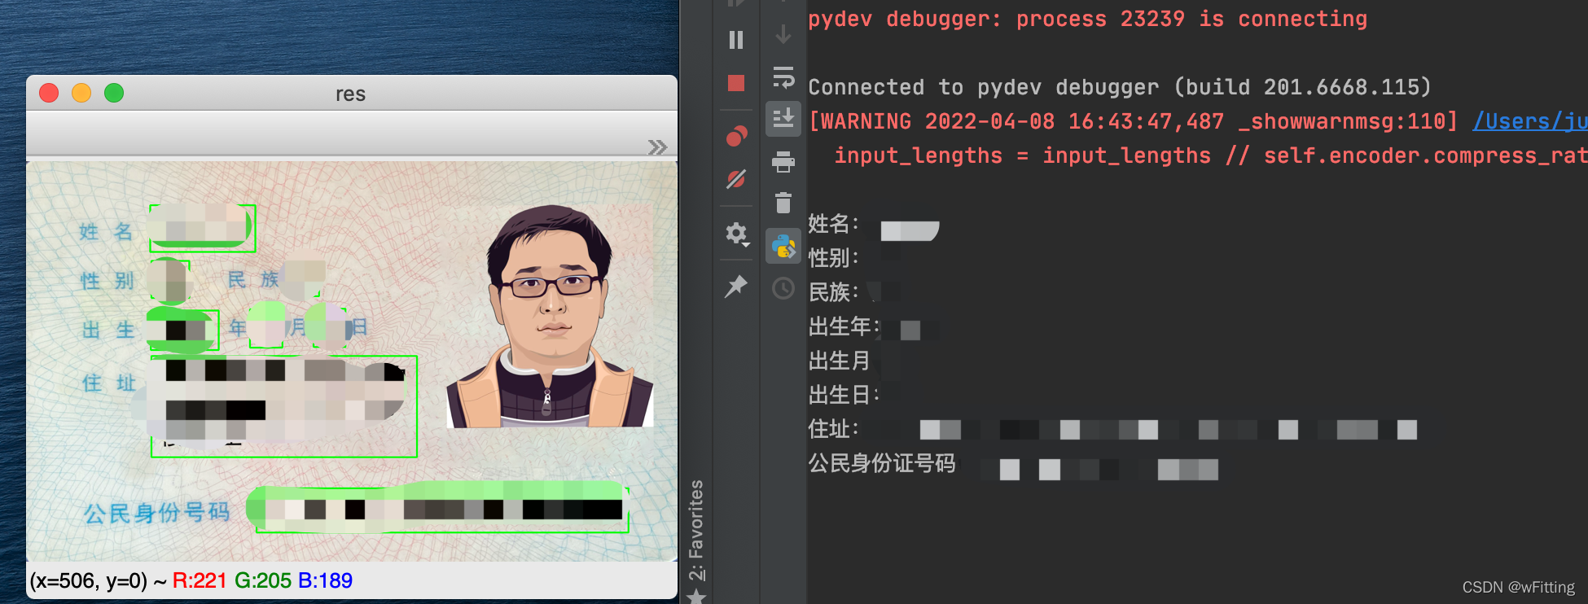1588x604 pixels.
Task: Pause the running debug program
Action: pyautogui.click(x=736, y=40)
